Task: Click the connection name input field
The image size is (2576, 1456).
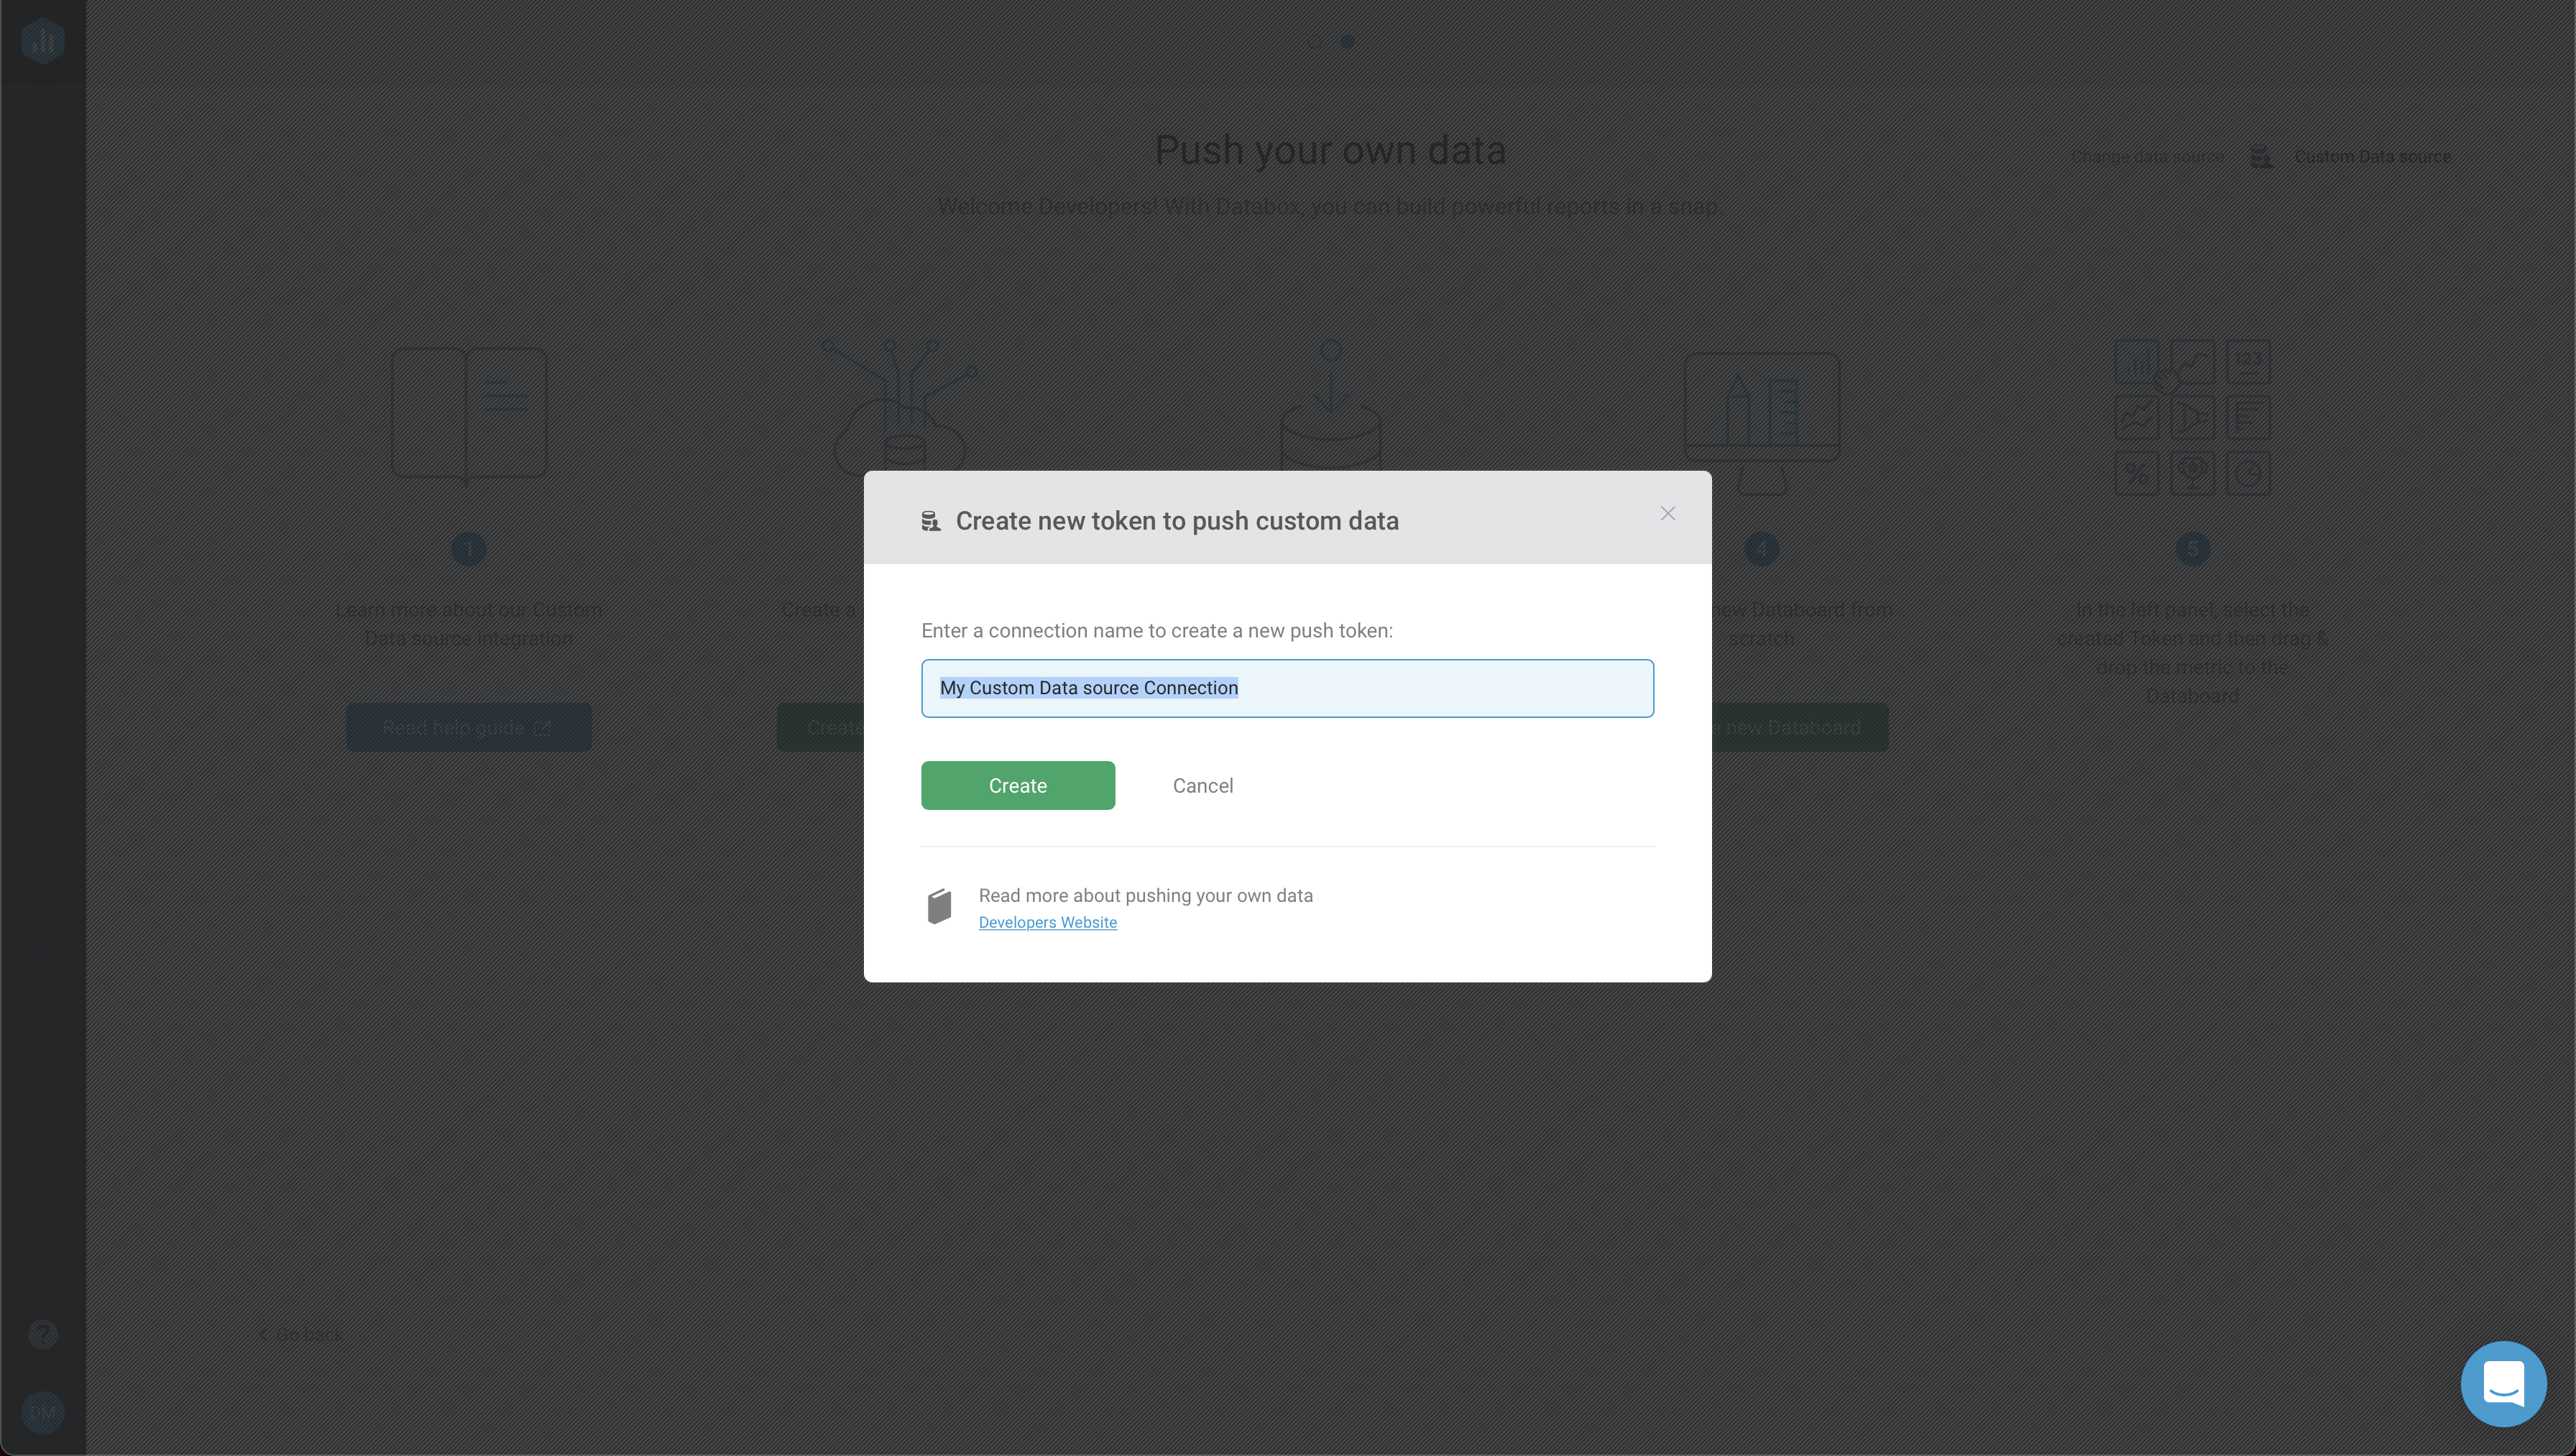Action: pyautogui.click(x=1287, y=688)
